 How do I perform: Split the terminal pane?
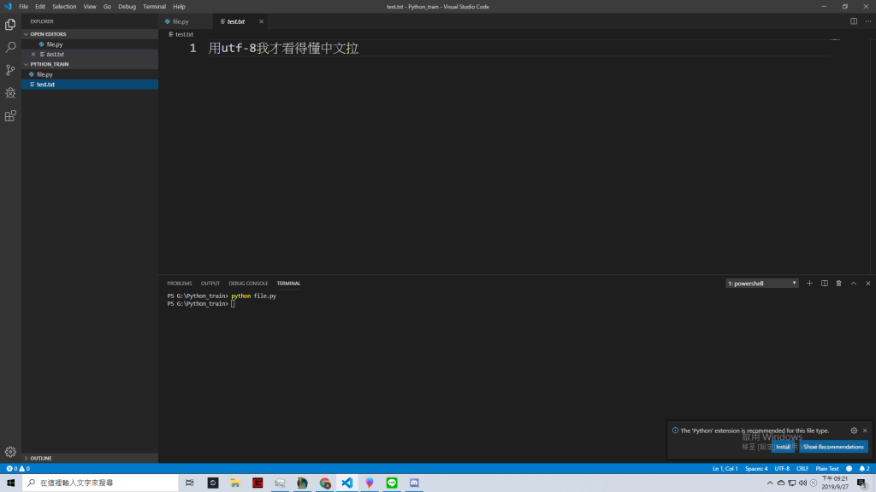(x=824, y=284)
